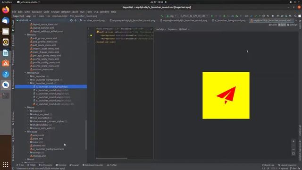Switch editor to Design view mode

pyautogui.click(x=292, y=25)
